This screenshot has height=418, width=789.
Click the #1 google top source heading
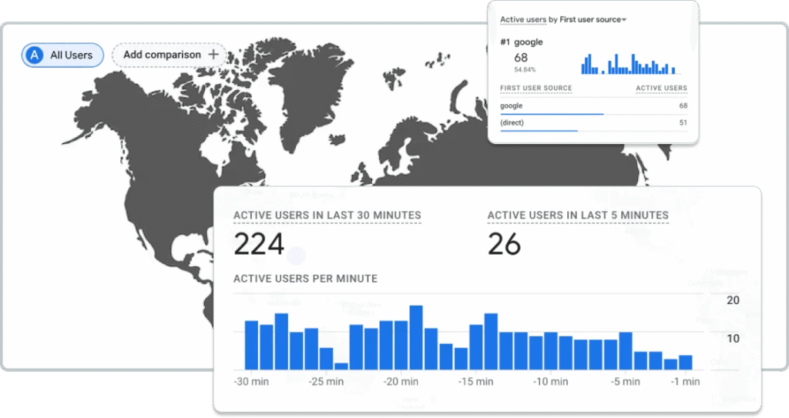pos(522,42)
